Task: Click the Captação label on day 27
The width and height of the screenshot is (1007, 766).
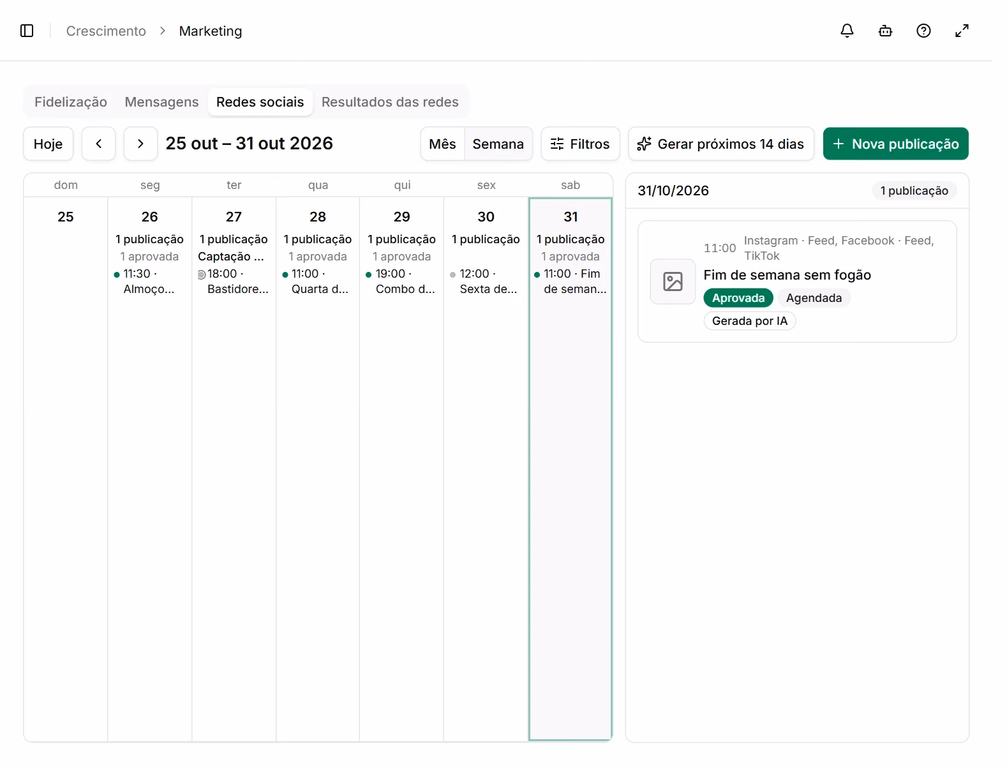Action: pyautogui.click(x=231, y=257)
